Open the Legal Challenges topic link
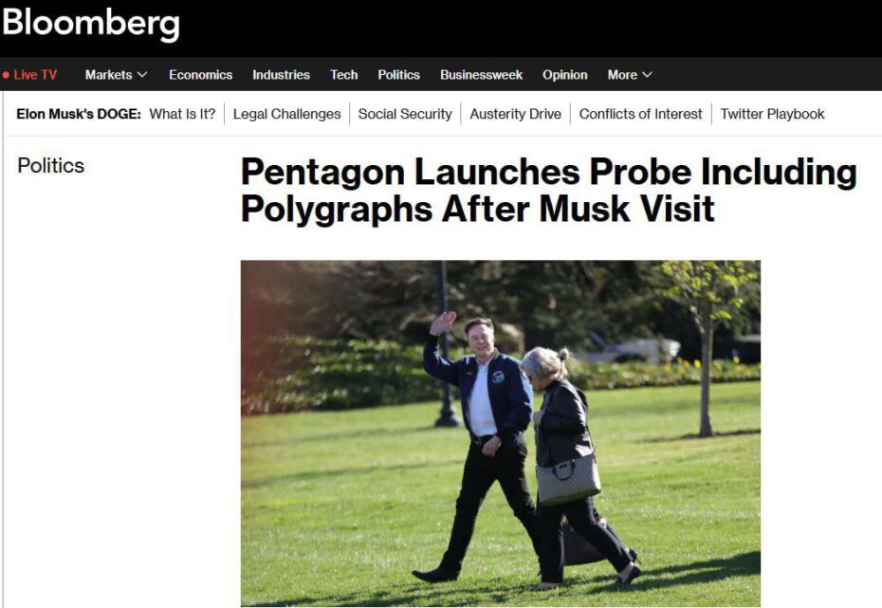This screenshot has height=608, width=882. (x=286, y=114)
